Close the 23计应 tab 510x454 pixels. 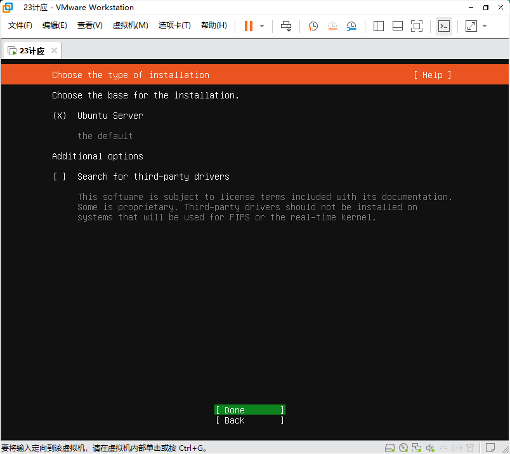[x=55, y=51]
